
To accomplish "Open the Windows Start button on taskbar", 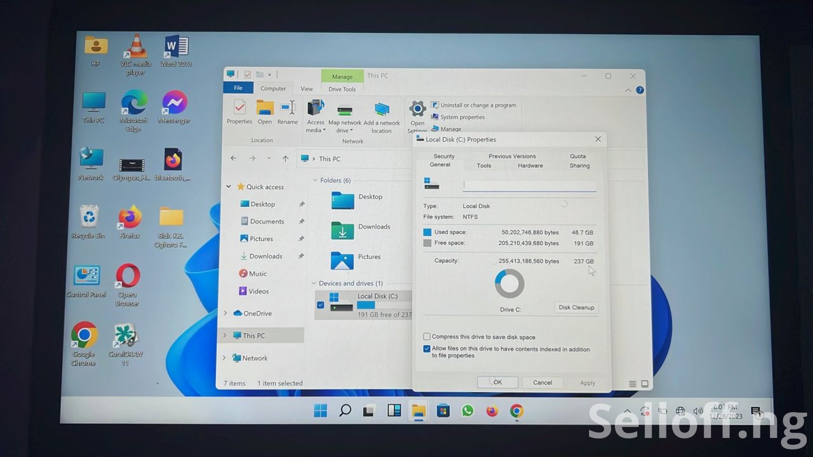I will point(321,410).
